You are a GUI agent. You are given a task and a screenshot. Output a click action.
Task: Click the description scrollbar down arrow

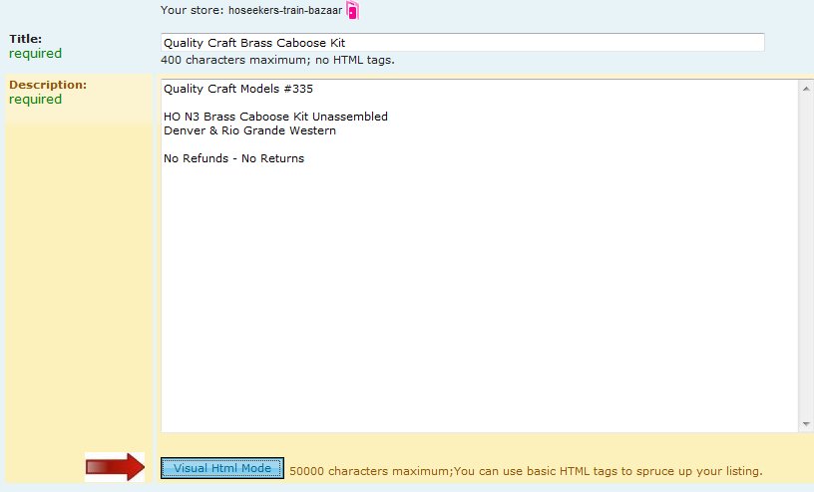(x=806, y=424)
